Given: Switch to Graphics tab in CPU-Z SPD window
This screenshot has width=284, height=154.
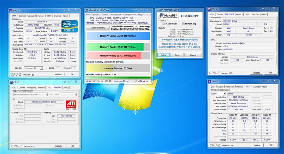Looking at the screenshot, I should coord(256,87).
